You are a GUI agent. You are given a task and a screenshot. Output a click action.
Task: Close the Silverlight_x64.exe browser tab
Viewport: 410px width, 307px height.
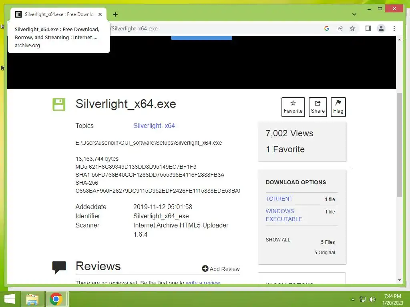click(x=100, y=14)
